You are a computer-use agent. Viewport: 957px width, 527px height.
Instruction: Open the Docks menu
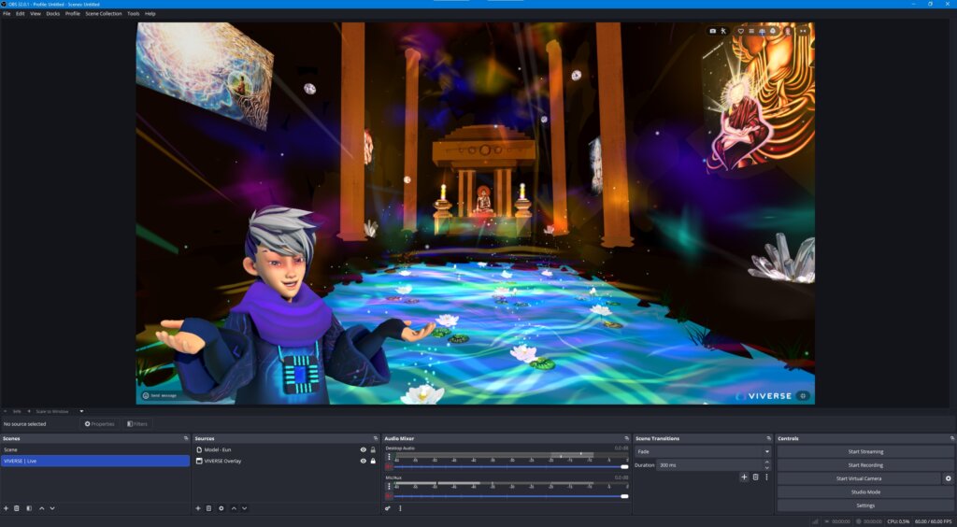pyautogui.click(x=52, y=14)
